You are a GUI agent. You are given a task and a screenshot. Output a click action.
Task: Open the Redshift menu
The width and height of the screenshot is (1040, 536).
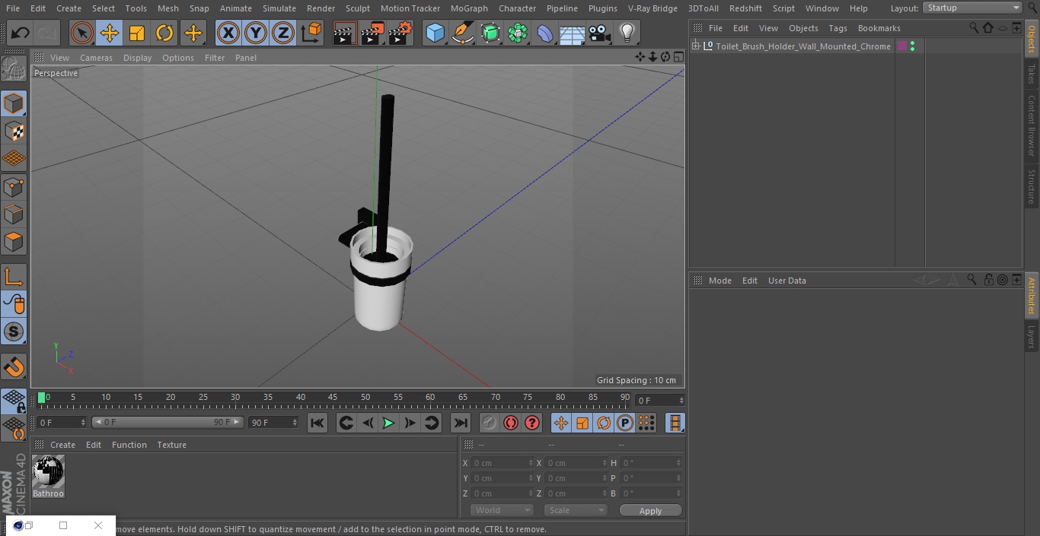pos(745,8)
